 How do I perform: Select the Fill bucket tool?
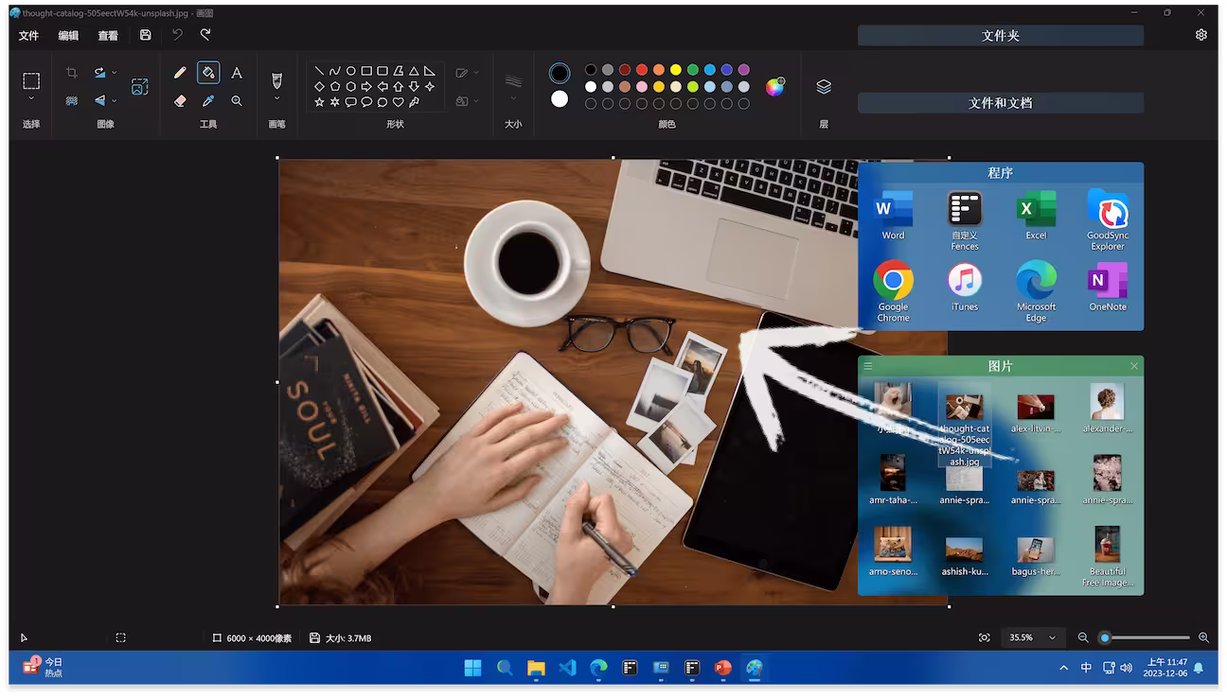pyautogui.click(x=208, y=73)
